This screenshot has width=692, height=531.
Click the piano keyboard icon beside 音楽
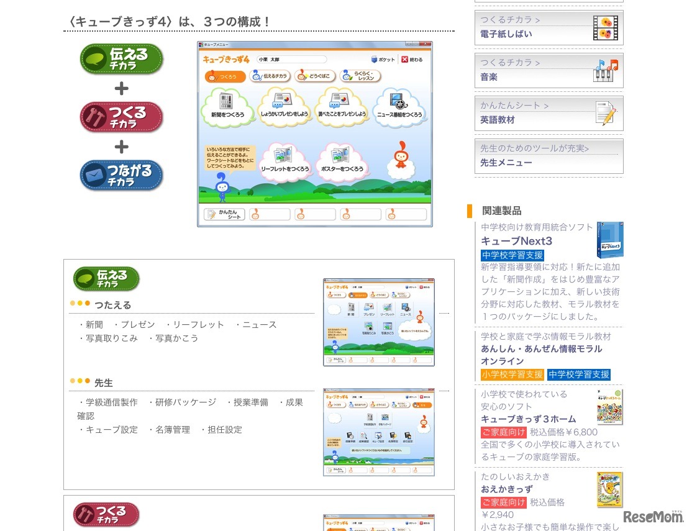[606, 71]
